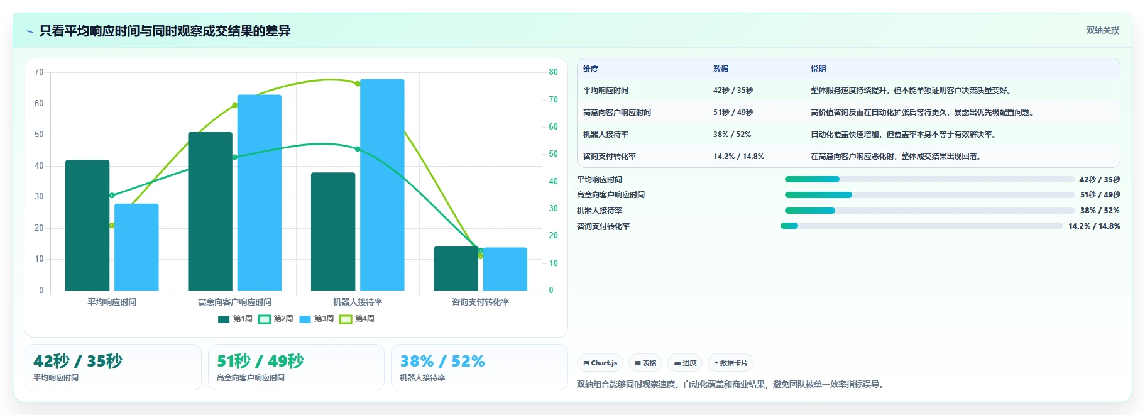The width and height of the screenshot is (1145, 415).
Task: Click the 第4周 line peak point above 机器人接待率
Action: click(x=358, y=84)
